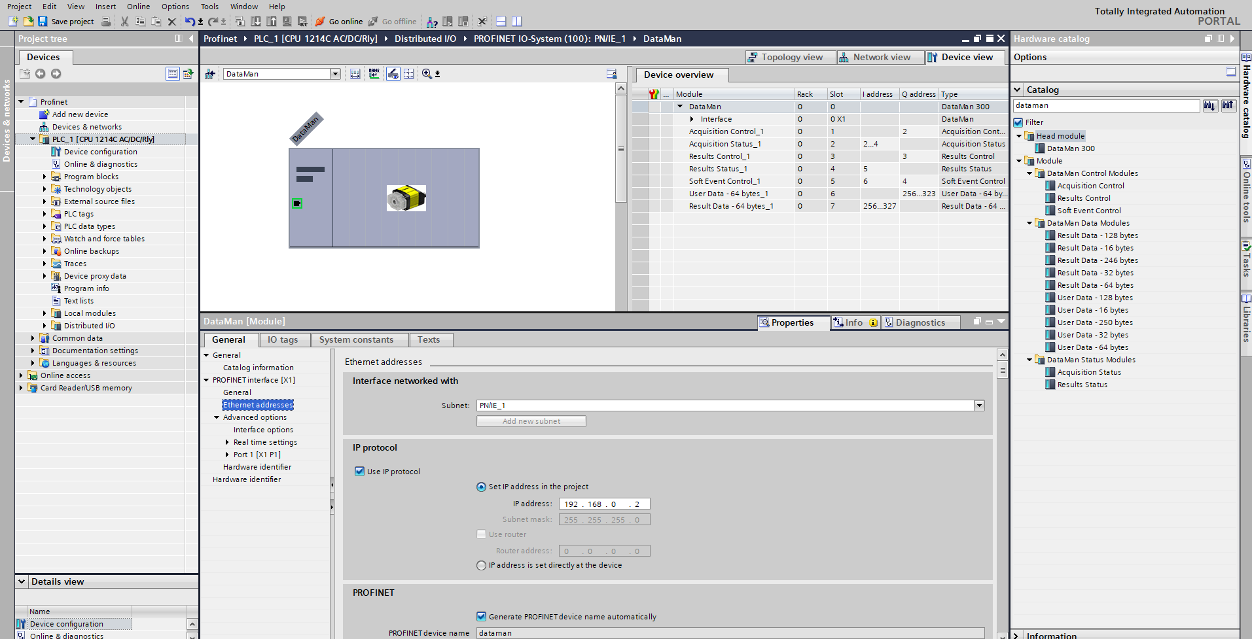Click the Add new subnet button
Viewport: 1252px width, 639px height.
click(x=531, y=421)
